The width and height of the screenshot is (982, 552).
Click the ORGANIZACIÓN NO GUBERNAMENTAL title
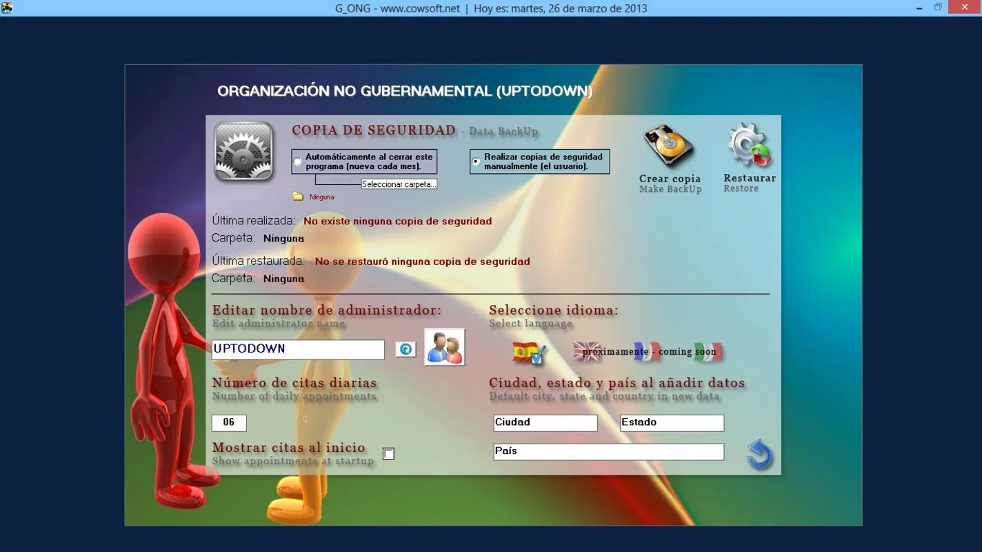pos(405,91)
